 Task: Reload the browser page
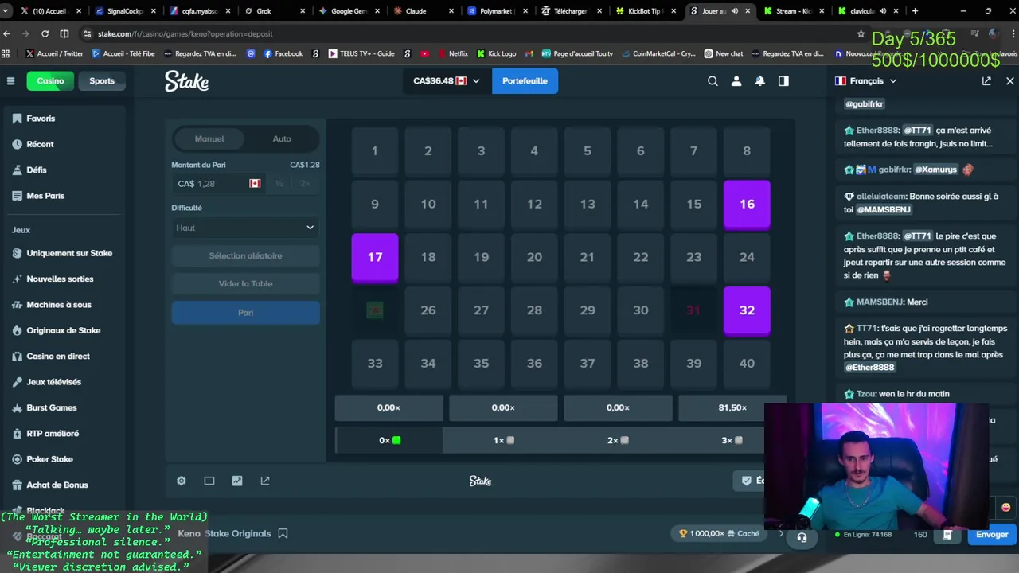click(45, 33)
